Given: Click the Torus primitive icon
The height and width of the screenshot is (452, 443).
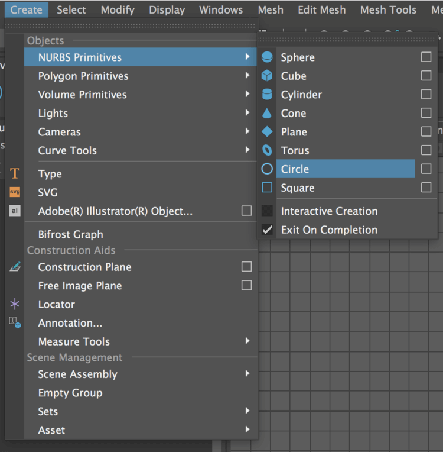Looking at the screenshot, I should tap(267, 150).
